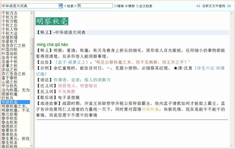Click the antonym 不见舆薪 link

pyautogui.click(x=67, y=91)
